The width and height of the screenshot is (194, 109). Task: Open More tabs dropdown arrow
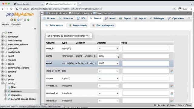point(189,18)
